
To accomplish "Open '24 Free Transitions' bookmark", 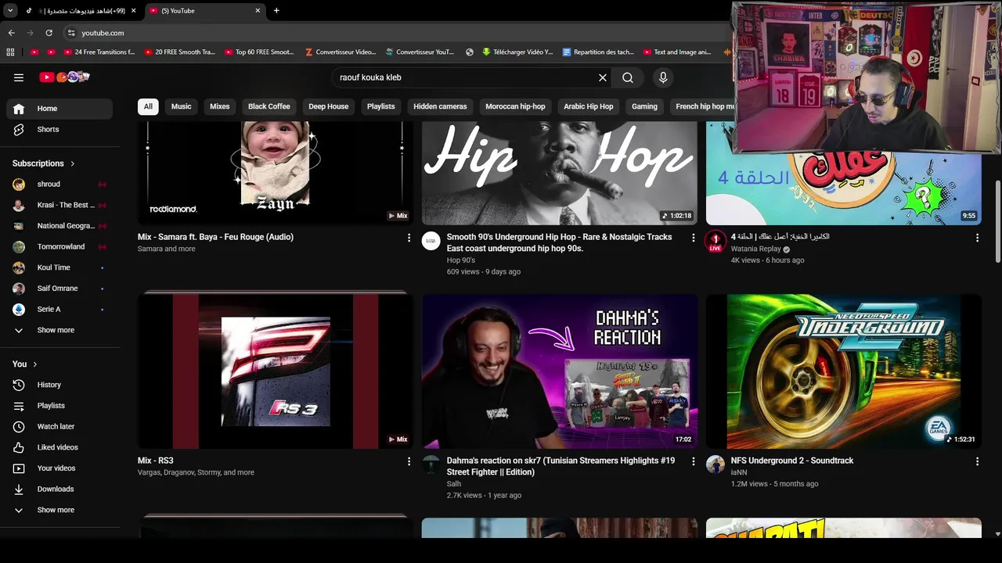I will click(99, 52).
